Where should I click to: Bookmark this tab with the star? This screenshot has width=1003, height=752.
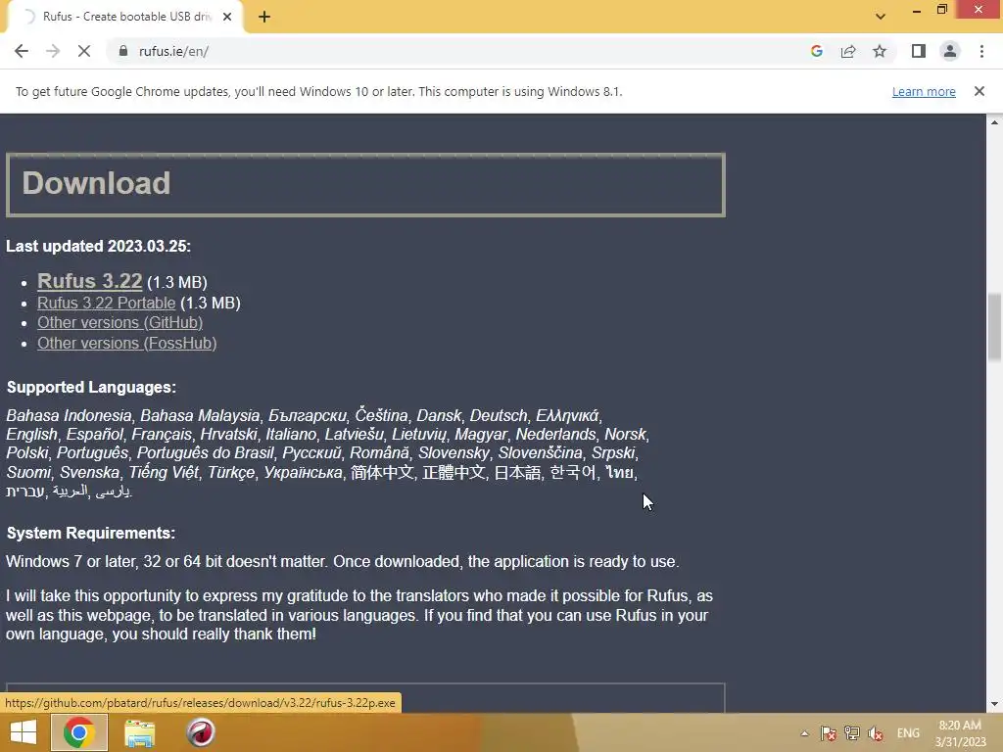coord(880,51)
